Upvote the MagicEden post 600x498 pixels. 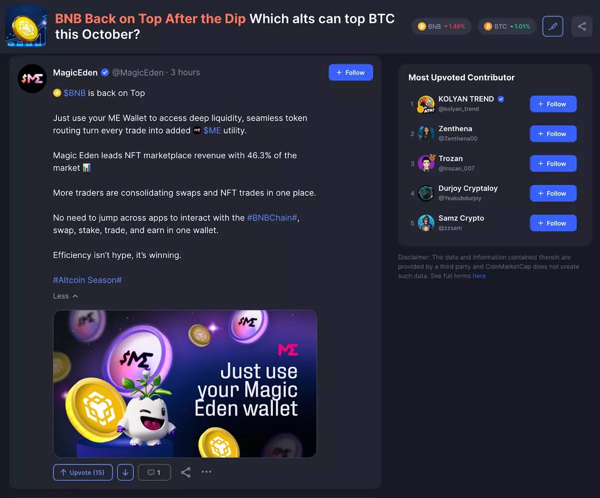[x=82, y=472]
